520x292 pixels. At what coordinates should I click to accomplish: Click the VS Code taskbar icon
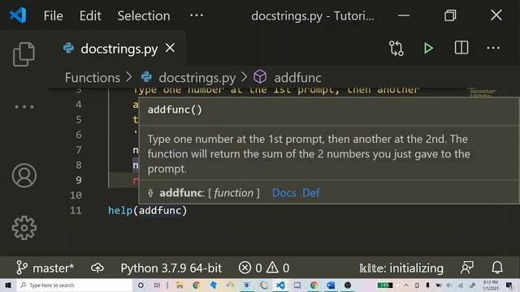click(x=280, y=285)
